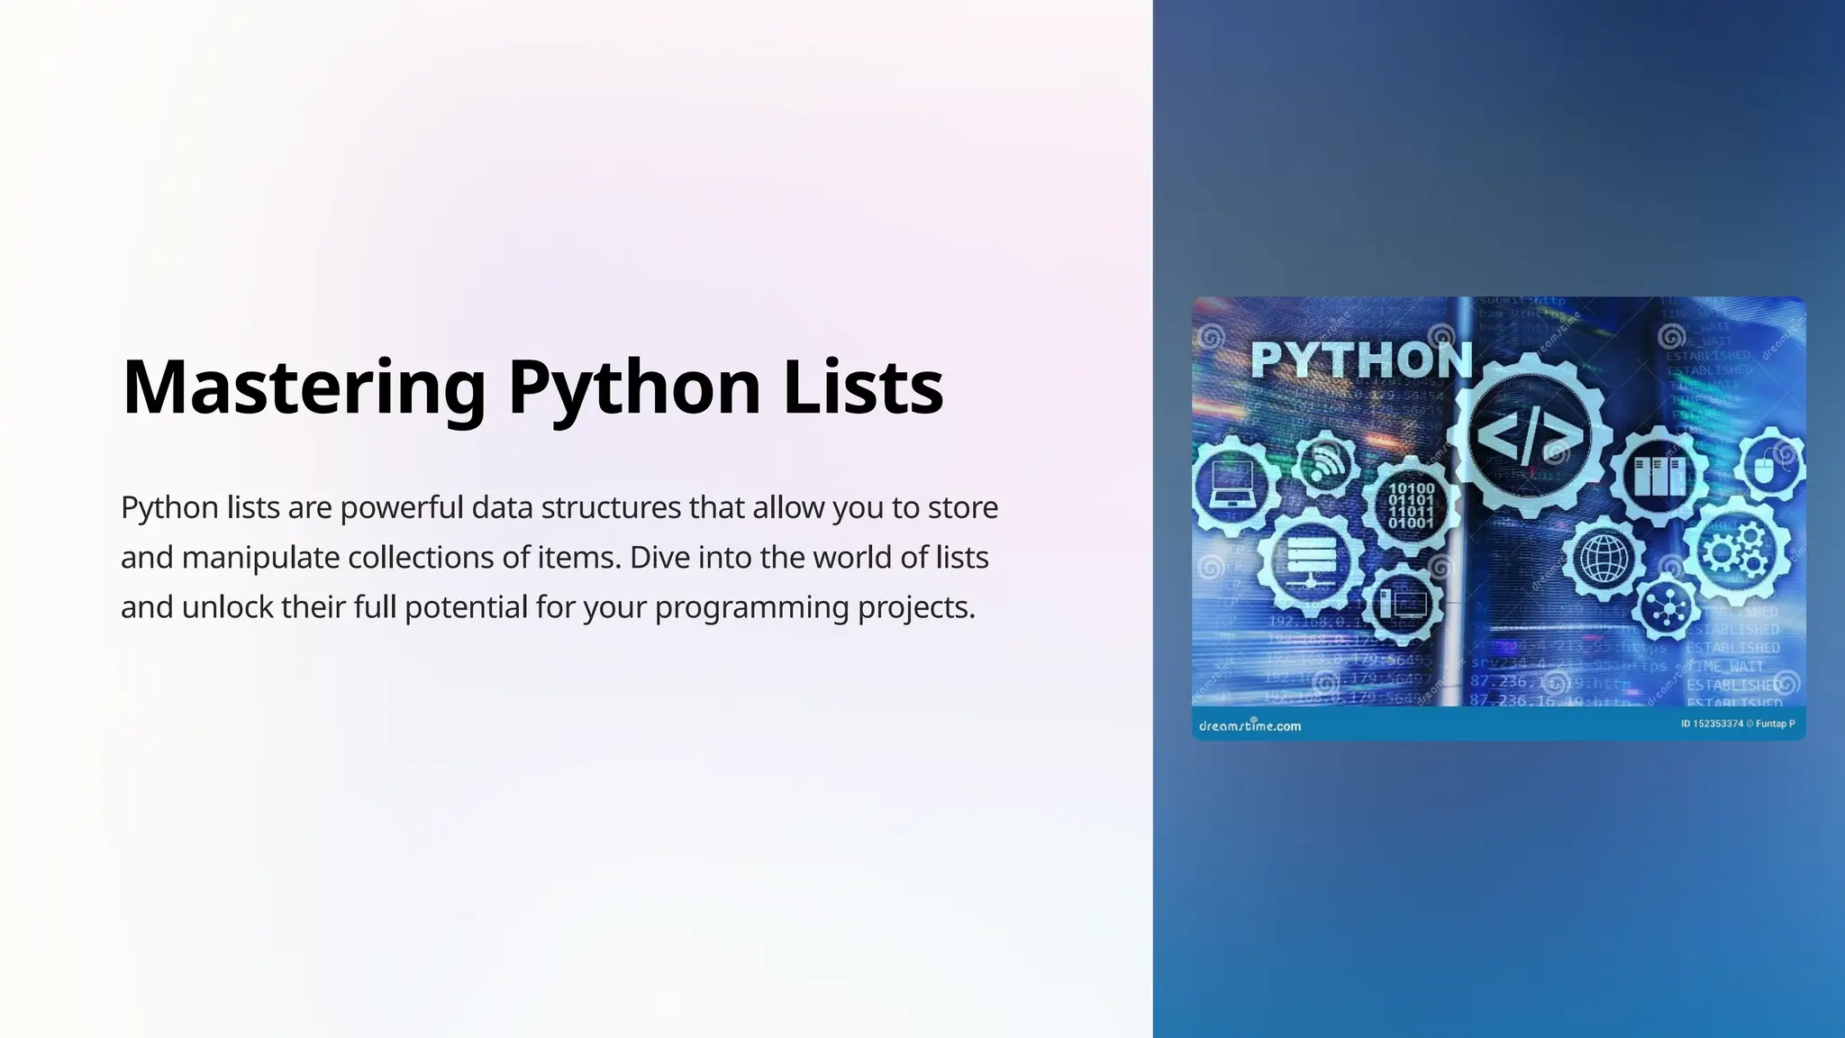Select the 'Mastering Python Lists' title
The height and width of the screenshot is (1038, 1845).
532,387
